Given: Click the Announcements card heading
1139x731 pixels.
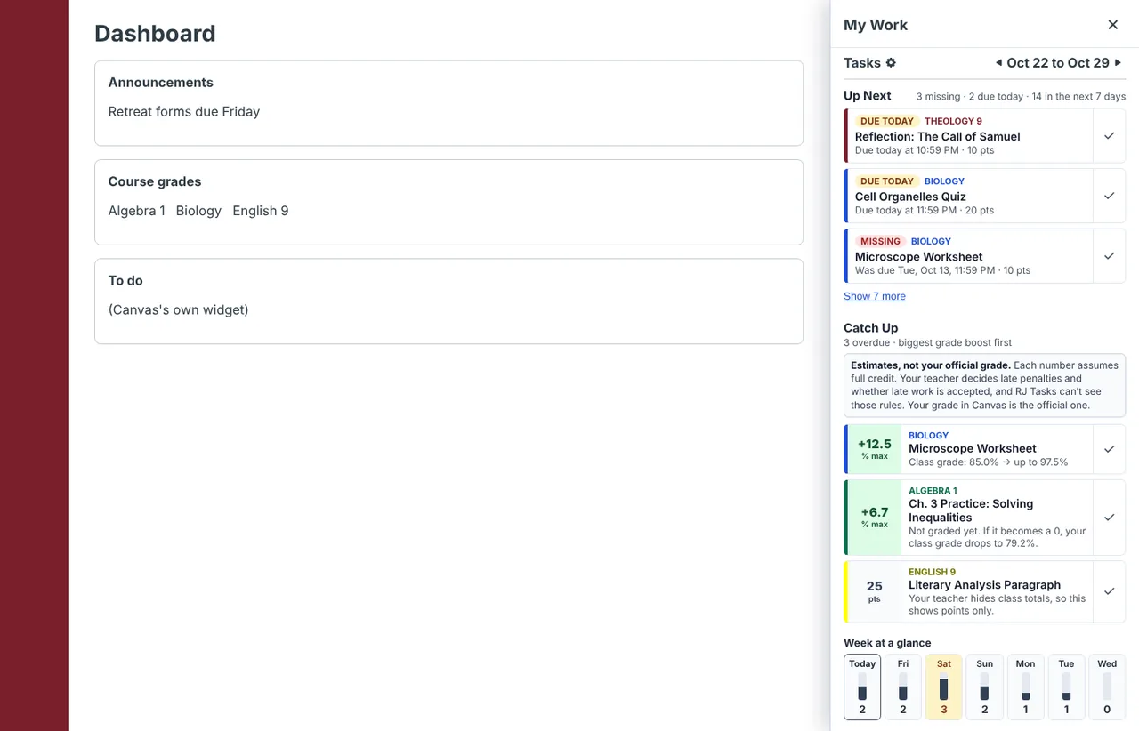Looking at the screenshot, I should 161,83.
